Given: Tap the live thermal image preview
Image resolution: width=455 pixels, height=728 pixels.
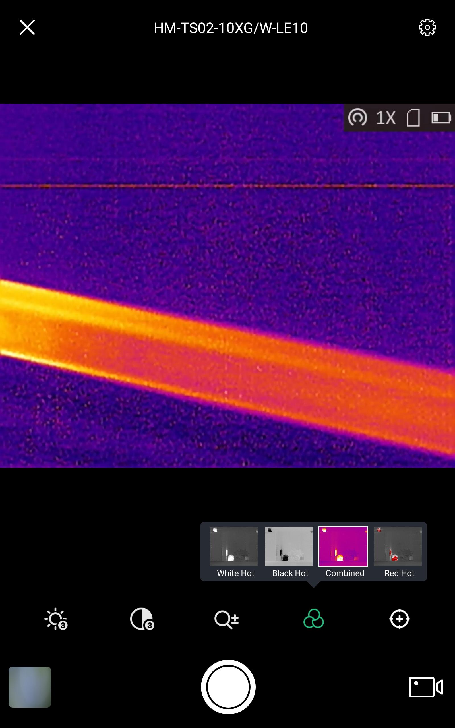Looking at the screenshot, I should (227, 286).
